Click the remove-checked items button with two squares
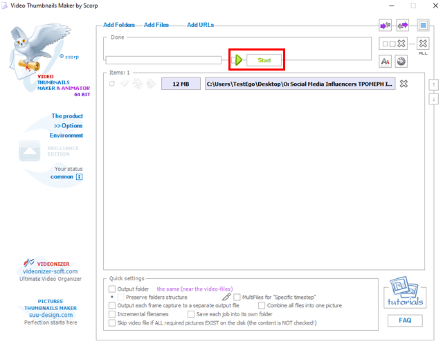The image size is (443, 346). (393, 44)
